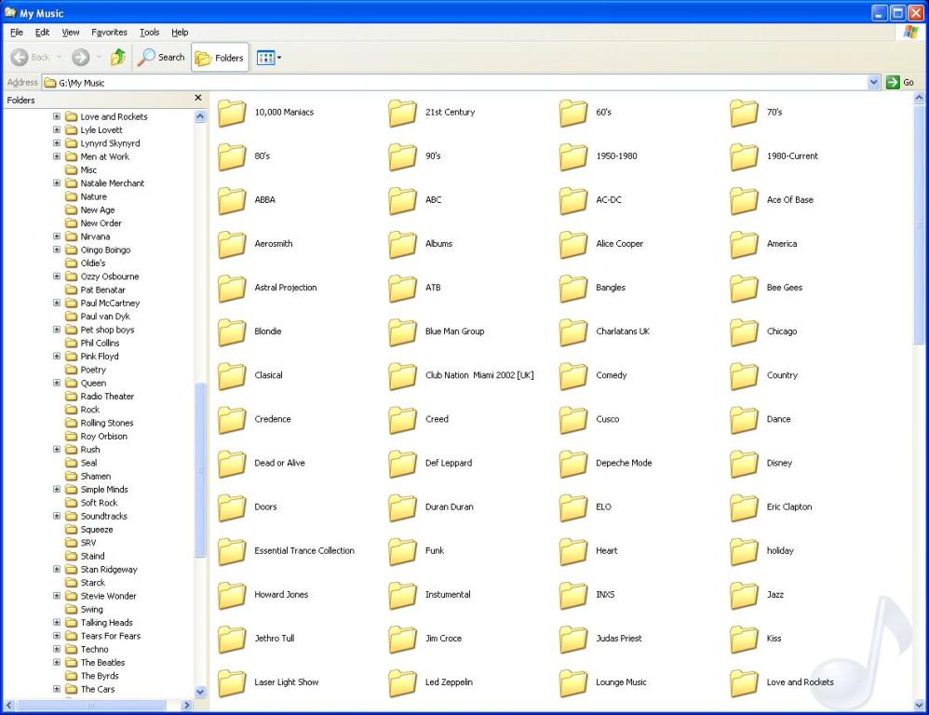Click the Views icon in toolbar
Viewport: 929px width, 715px height.
[265, 58]
